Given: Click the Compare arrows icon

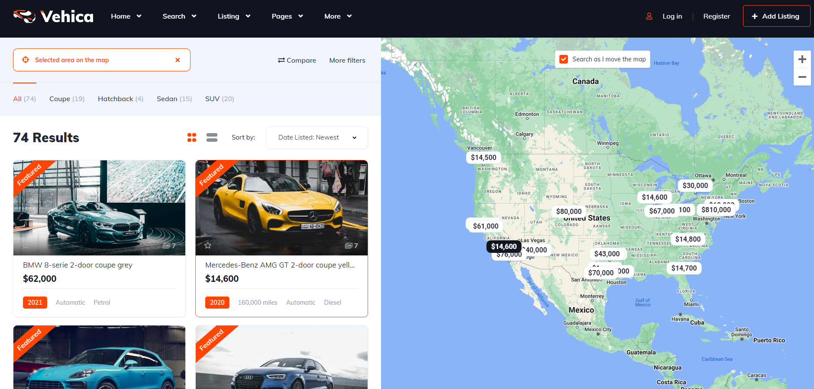Looking at the screenshot, I should [x=281, y=61].
